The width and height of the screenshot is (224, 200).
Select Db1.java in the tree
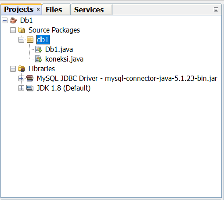pyautogui.click(x=59, y=49)
